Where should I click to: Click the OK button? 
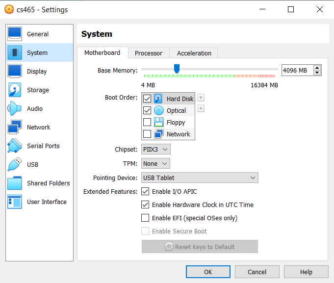(x=208, y=272)
